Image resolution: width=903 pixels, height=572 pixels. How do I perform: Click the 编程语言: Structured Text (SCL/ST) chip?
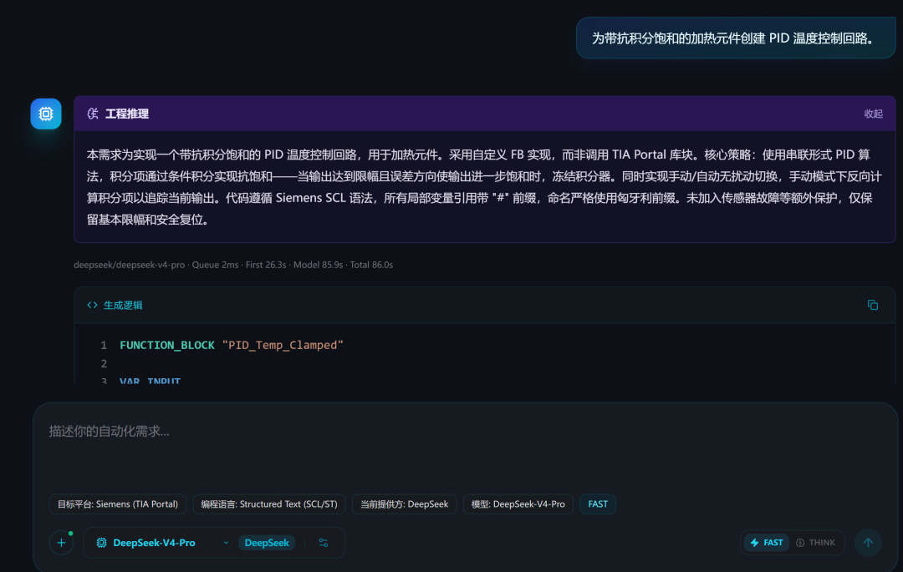pyautogui.click(x=269, y=504)
